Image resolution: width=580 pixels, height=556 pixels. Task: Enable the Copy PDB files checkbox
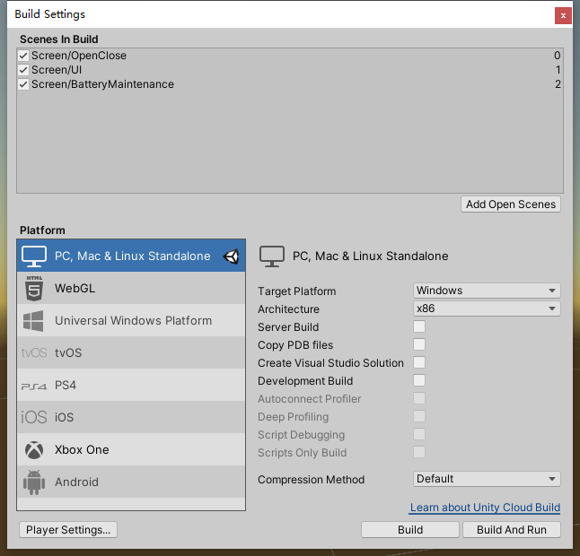click(x=419, y=344)
